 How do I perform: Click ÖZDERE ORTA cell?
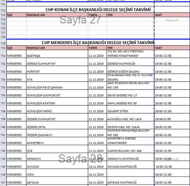57,125
